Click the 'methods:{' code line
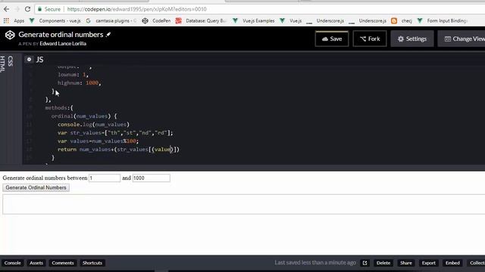485x272 pixels. (59, 108)
